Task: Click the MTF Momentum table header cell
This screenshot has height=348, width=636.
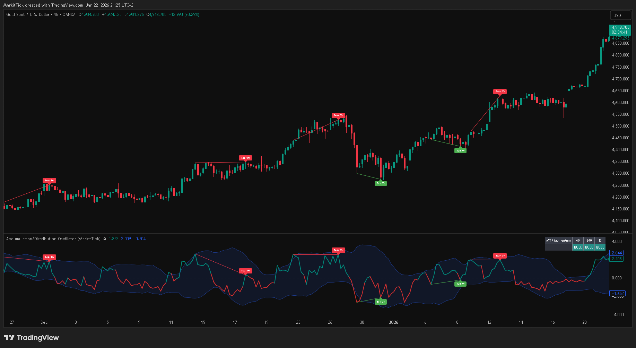Action: click(558, 241)
